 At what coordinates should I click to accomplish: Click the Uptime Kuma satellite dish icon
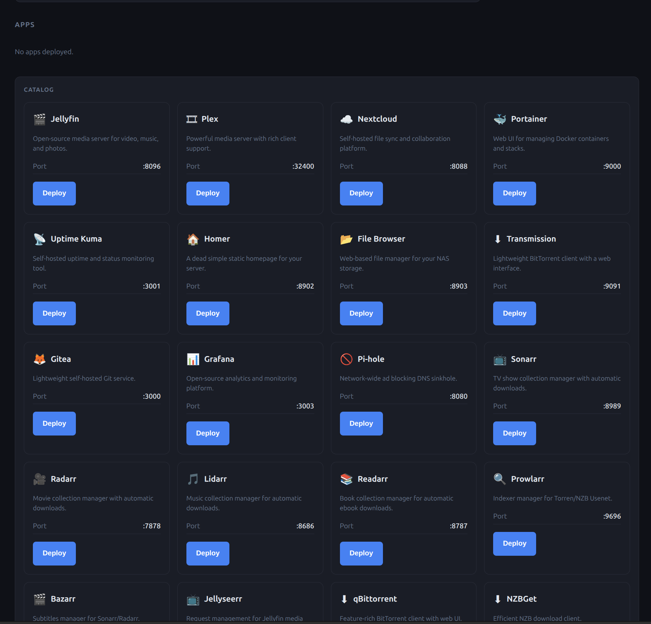pos(39,239)
